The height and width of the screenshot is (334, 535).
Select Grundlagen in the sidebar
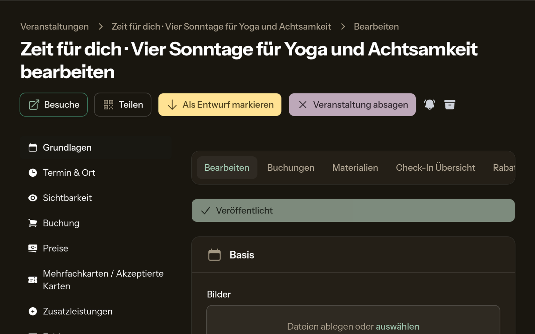[x=96, y=147]
